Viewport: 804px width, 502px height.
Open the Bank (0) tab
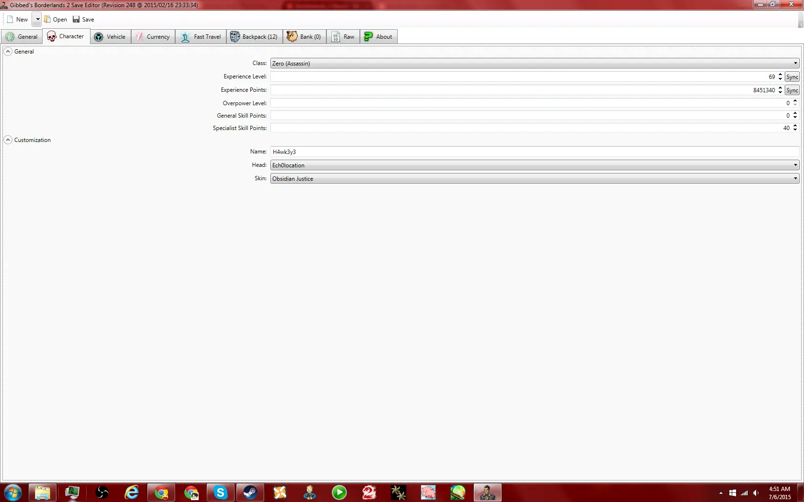coord(304,37)
